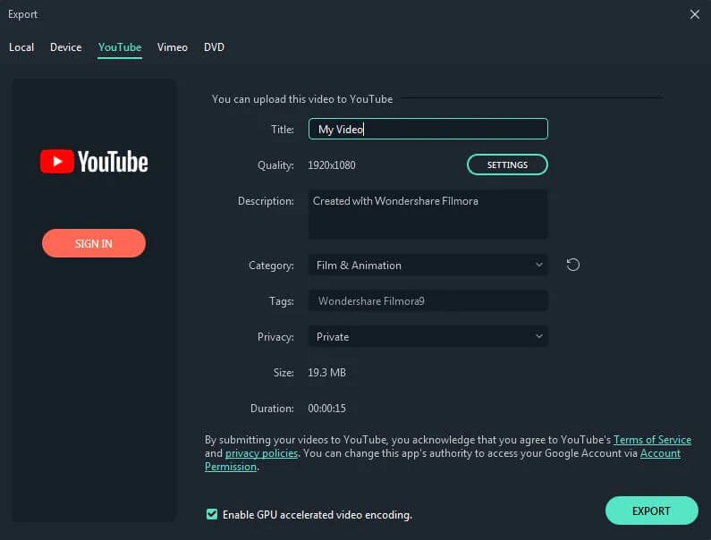Screen dimensions: 711x540
Task: Click inside the Description text box
Action: click(x=427, y=215)
